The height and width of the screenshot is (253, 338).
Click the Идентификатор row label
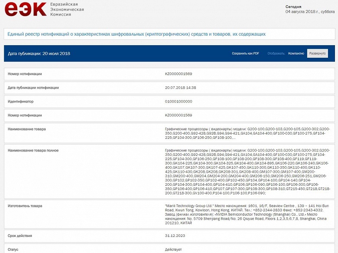(x=20, y=102)
